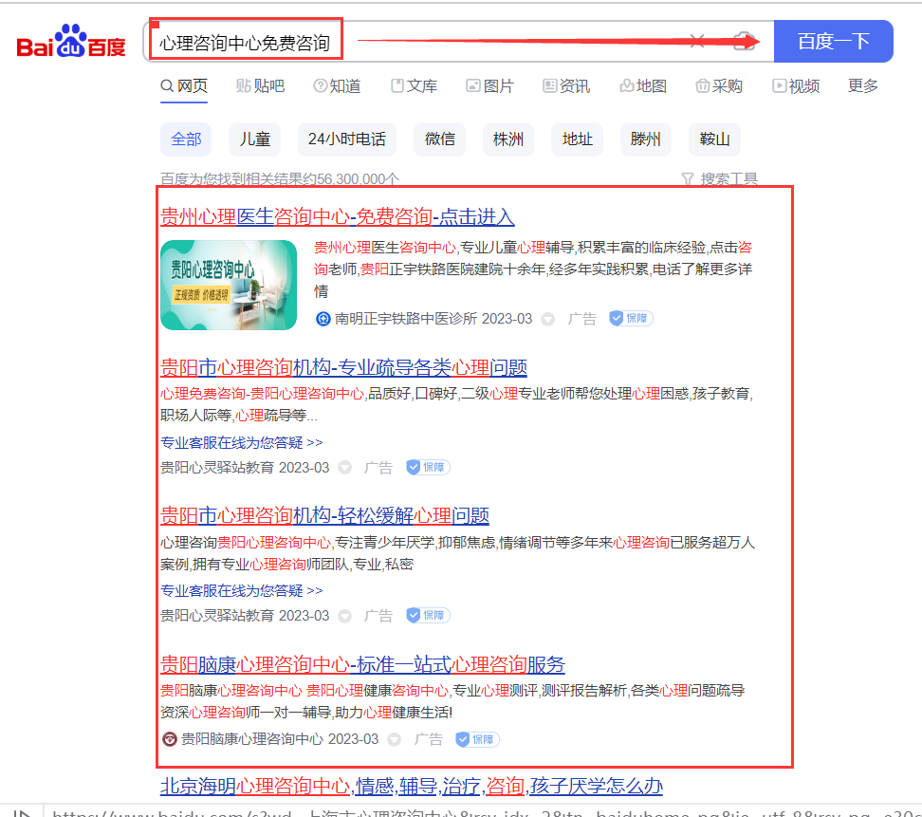This screenshot has height=817, width=922.
Task: Click 贵阳脑康心理咨询中心 source logo icon
Action: coord(169,739)
